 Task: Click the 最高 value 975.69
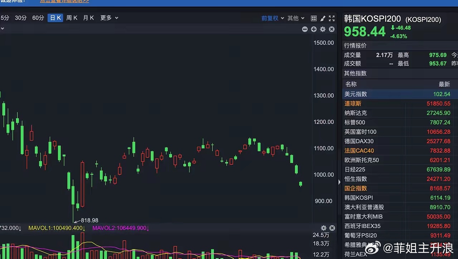point(438,55)
